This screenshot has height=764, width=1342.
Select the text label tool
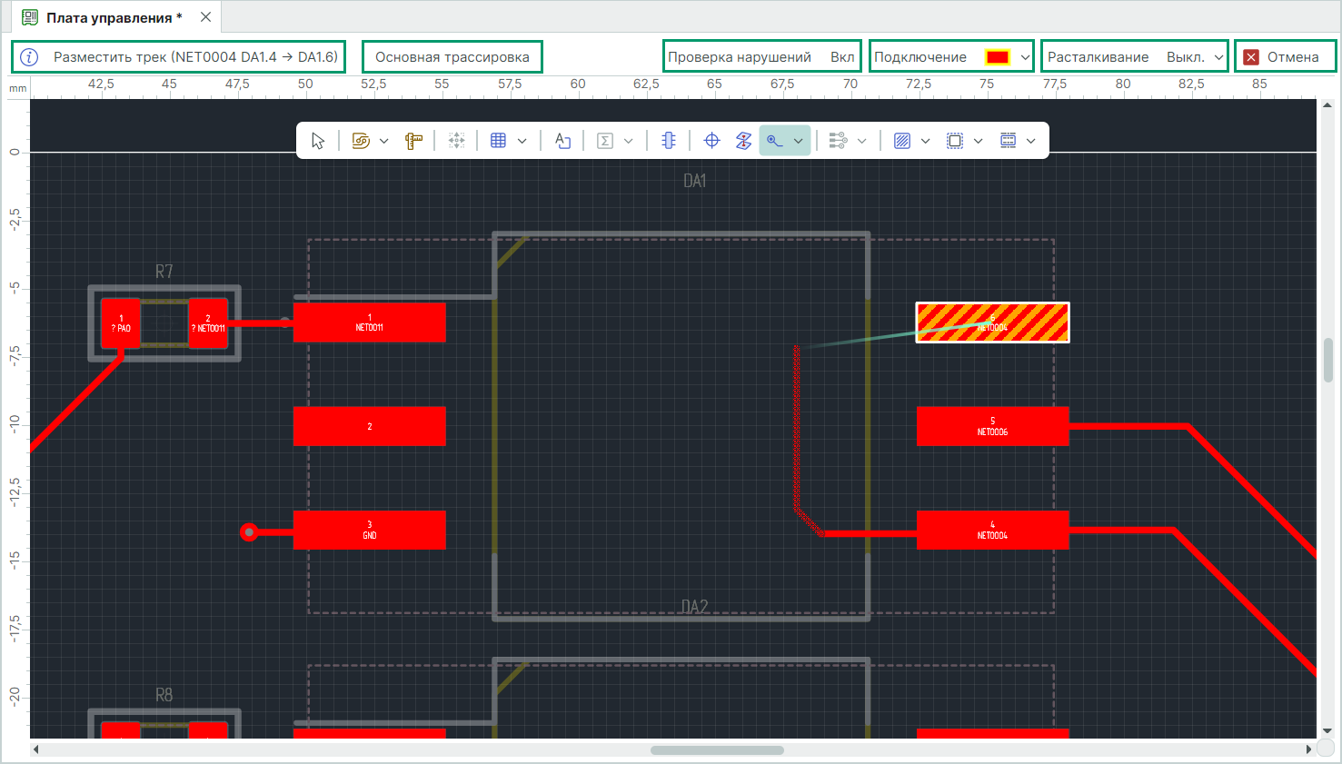pos(563,141)
